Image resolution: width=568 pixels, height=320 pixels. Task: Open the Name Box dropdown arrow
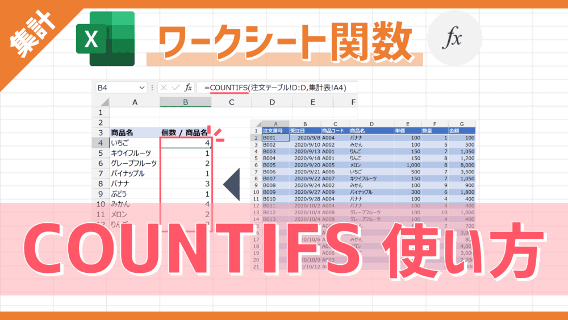pos(141,88)
